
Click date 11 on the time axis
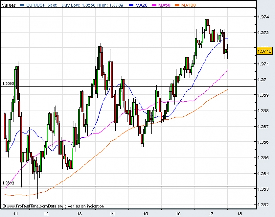click(x=15, y=213)
